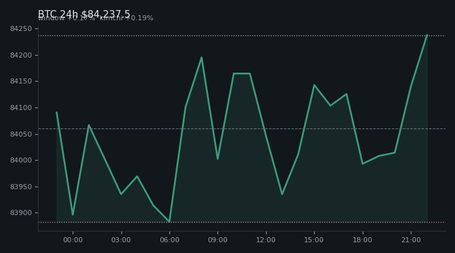Click the 84200 y-axis label
The image size is (455, 253).
pyautogui.click(x=21, y=55)
